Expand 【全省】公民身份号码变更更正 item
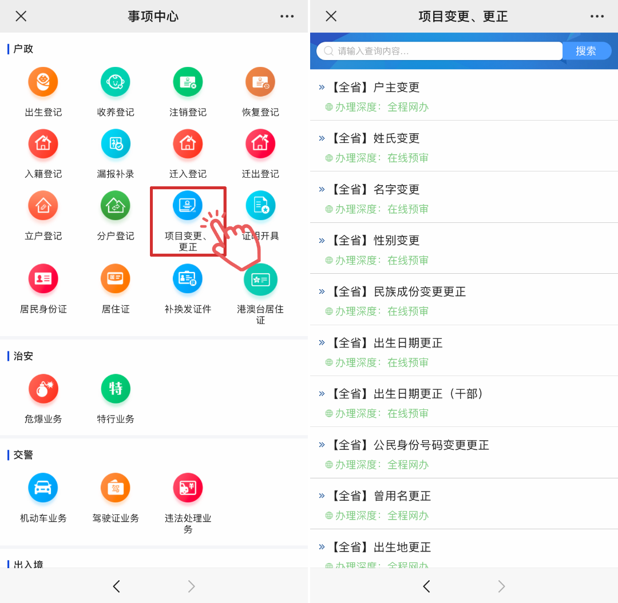The image size is (618, 603). (x=431, y=445)
